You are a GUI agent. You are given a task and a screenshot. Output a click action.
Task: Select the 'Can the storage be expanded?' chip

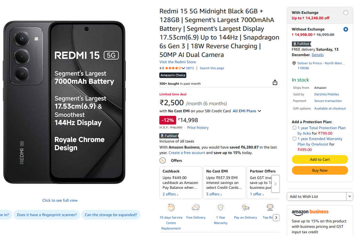tap(111, 214)
